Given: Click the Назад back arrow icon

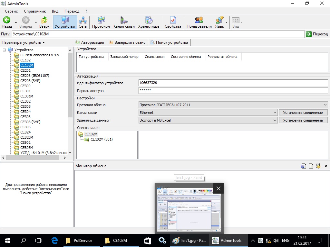Looking at the screenshot, I should point(6,20).
